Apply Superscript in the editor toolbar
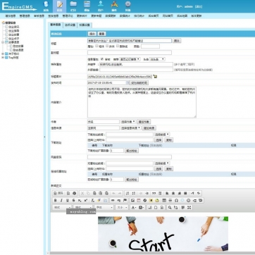The width and height of the screenshot is (255, 255). click(86, 200)
